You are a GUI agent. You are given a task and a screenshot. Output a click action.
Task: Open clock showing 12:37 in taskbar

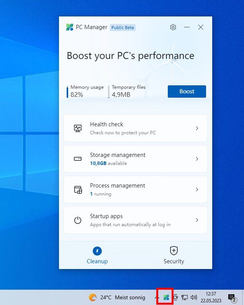[x=211, y=294]
